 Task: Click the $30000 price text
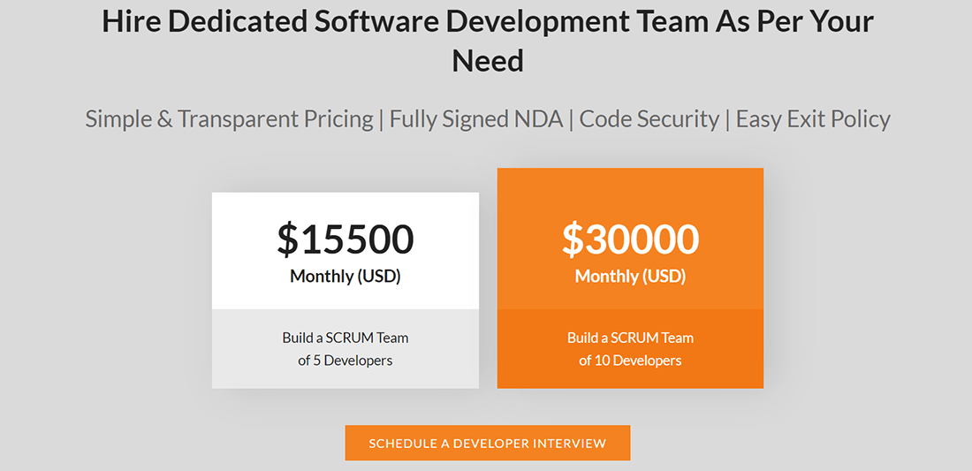[x=630, y=239]
